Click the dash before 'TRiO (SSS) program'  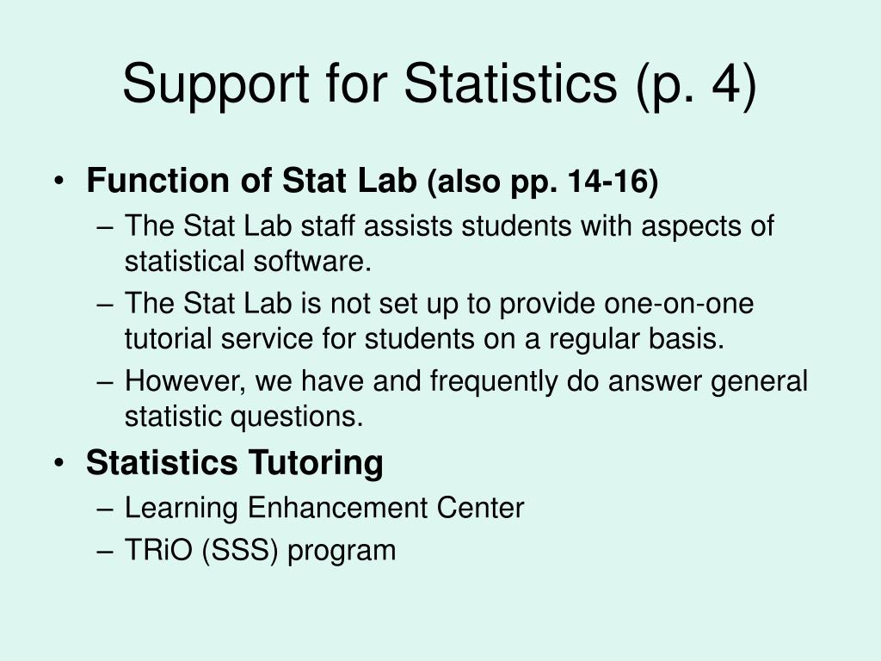[x=105, y=552]
